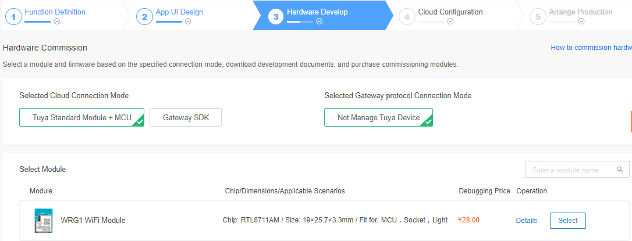Click the module name search field
Image resolution: width=632 pixels, height=241 pixels.
570,170
